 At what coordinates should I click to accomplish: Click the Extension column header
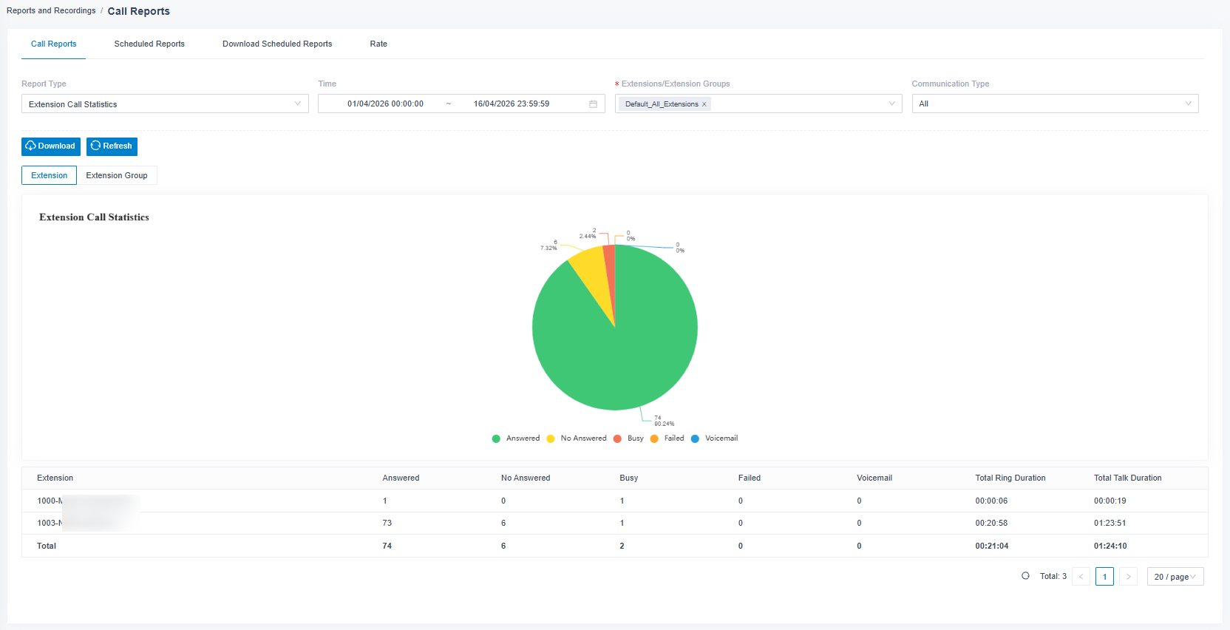tap(55, 478)
